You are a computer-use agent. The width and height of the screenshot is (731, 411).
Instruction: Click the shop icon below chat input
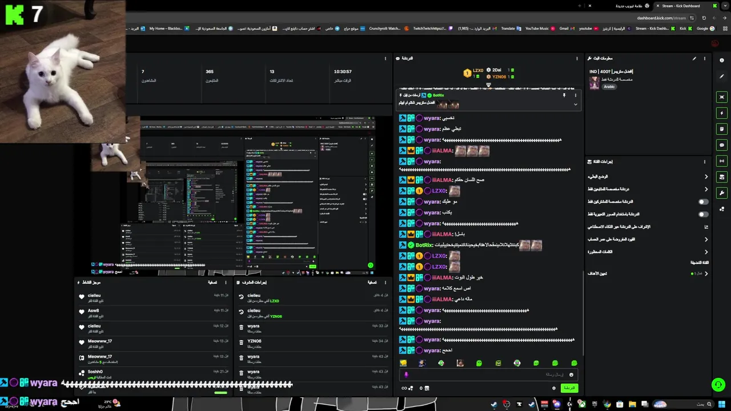[x=426, y=388]
